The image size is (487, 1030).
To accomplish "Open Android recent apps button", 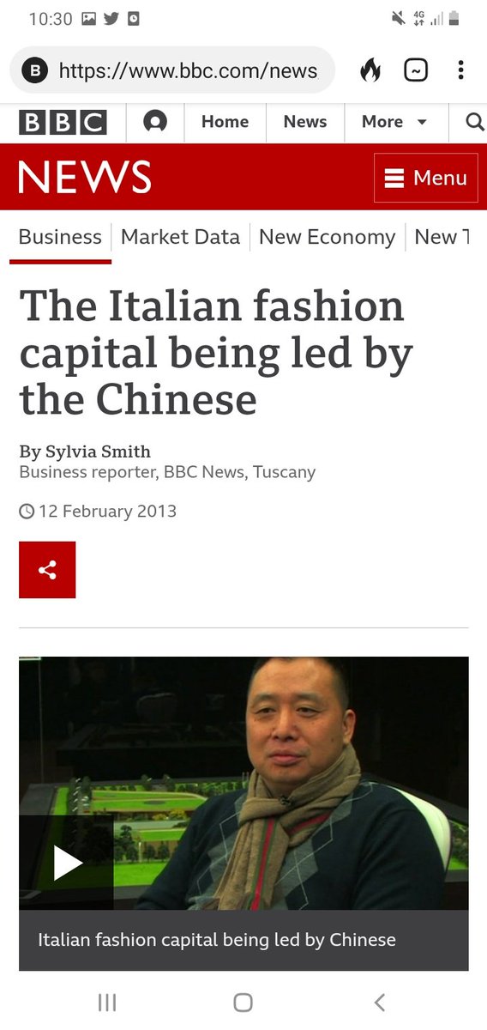I will [107, 1002].
